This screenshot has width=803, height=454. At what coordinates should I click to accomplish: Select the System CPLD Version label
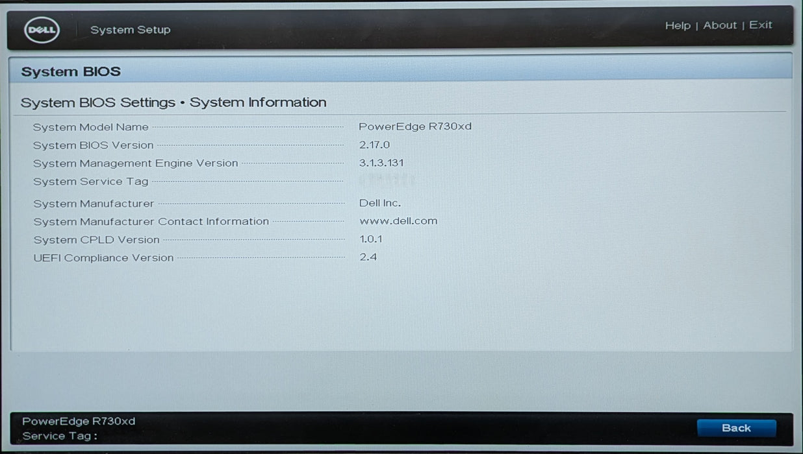click(x=96, y=240)
